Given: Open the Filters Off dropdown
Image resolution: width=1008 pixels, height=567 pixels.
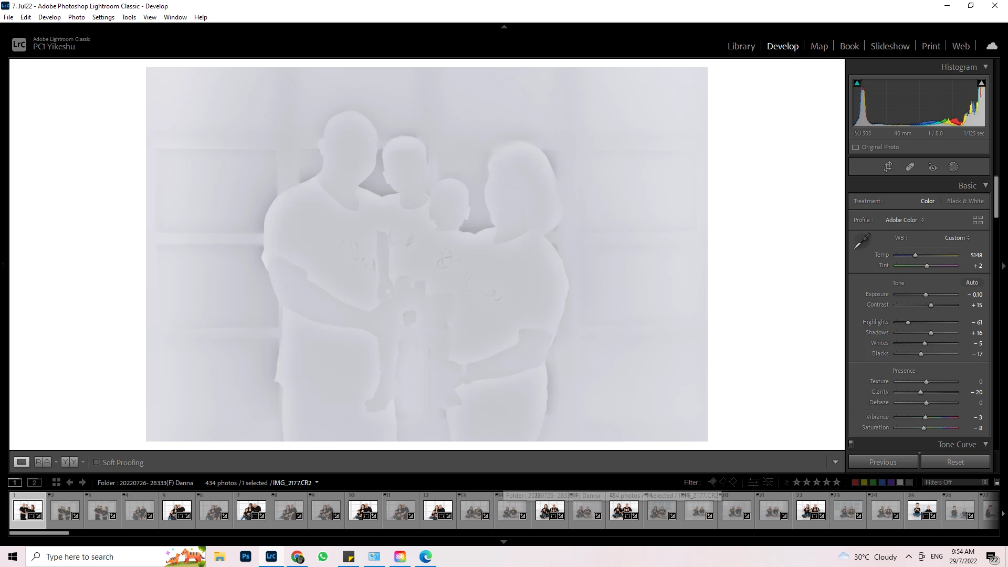Looking at the screenshot, I should click(955, 482).
